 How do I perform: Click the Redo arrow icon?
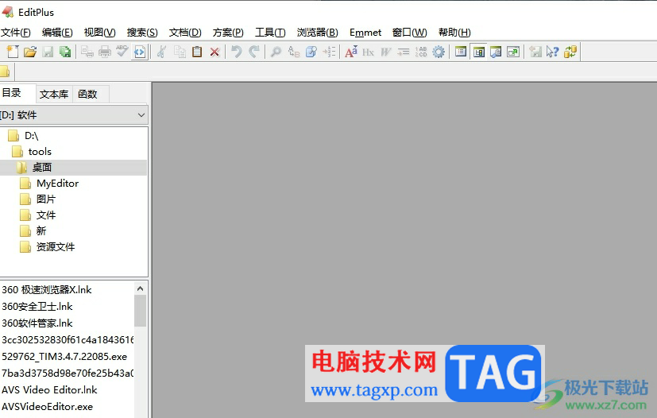point(254,52)
